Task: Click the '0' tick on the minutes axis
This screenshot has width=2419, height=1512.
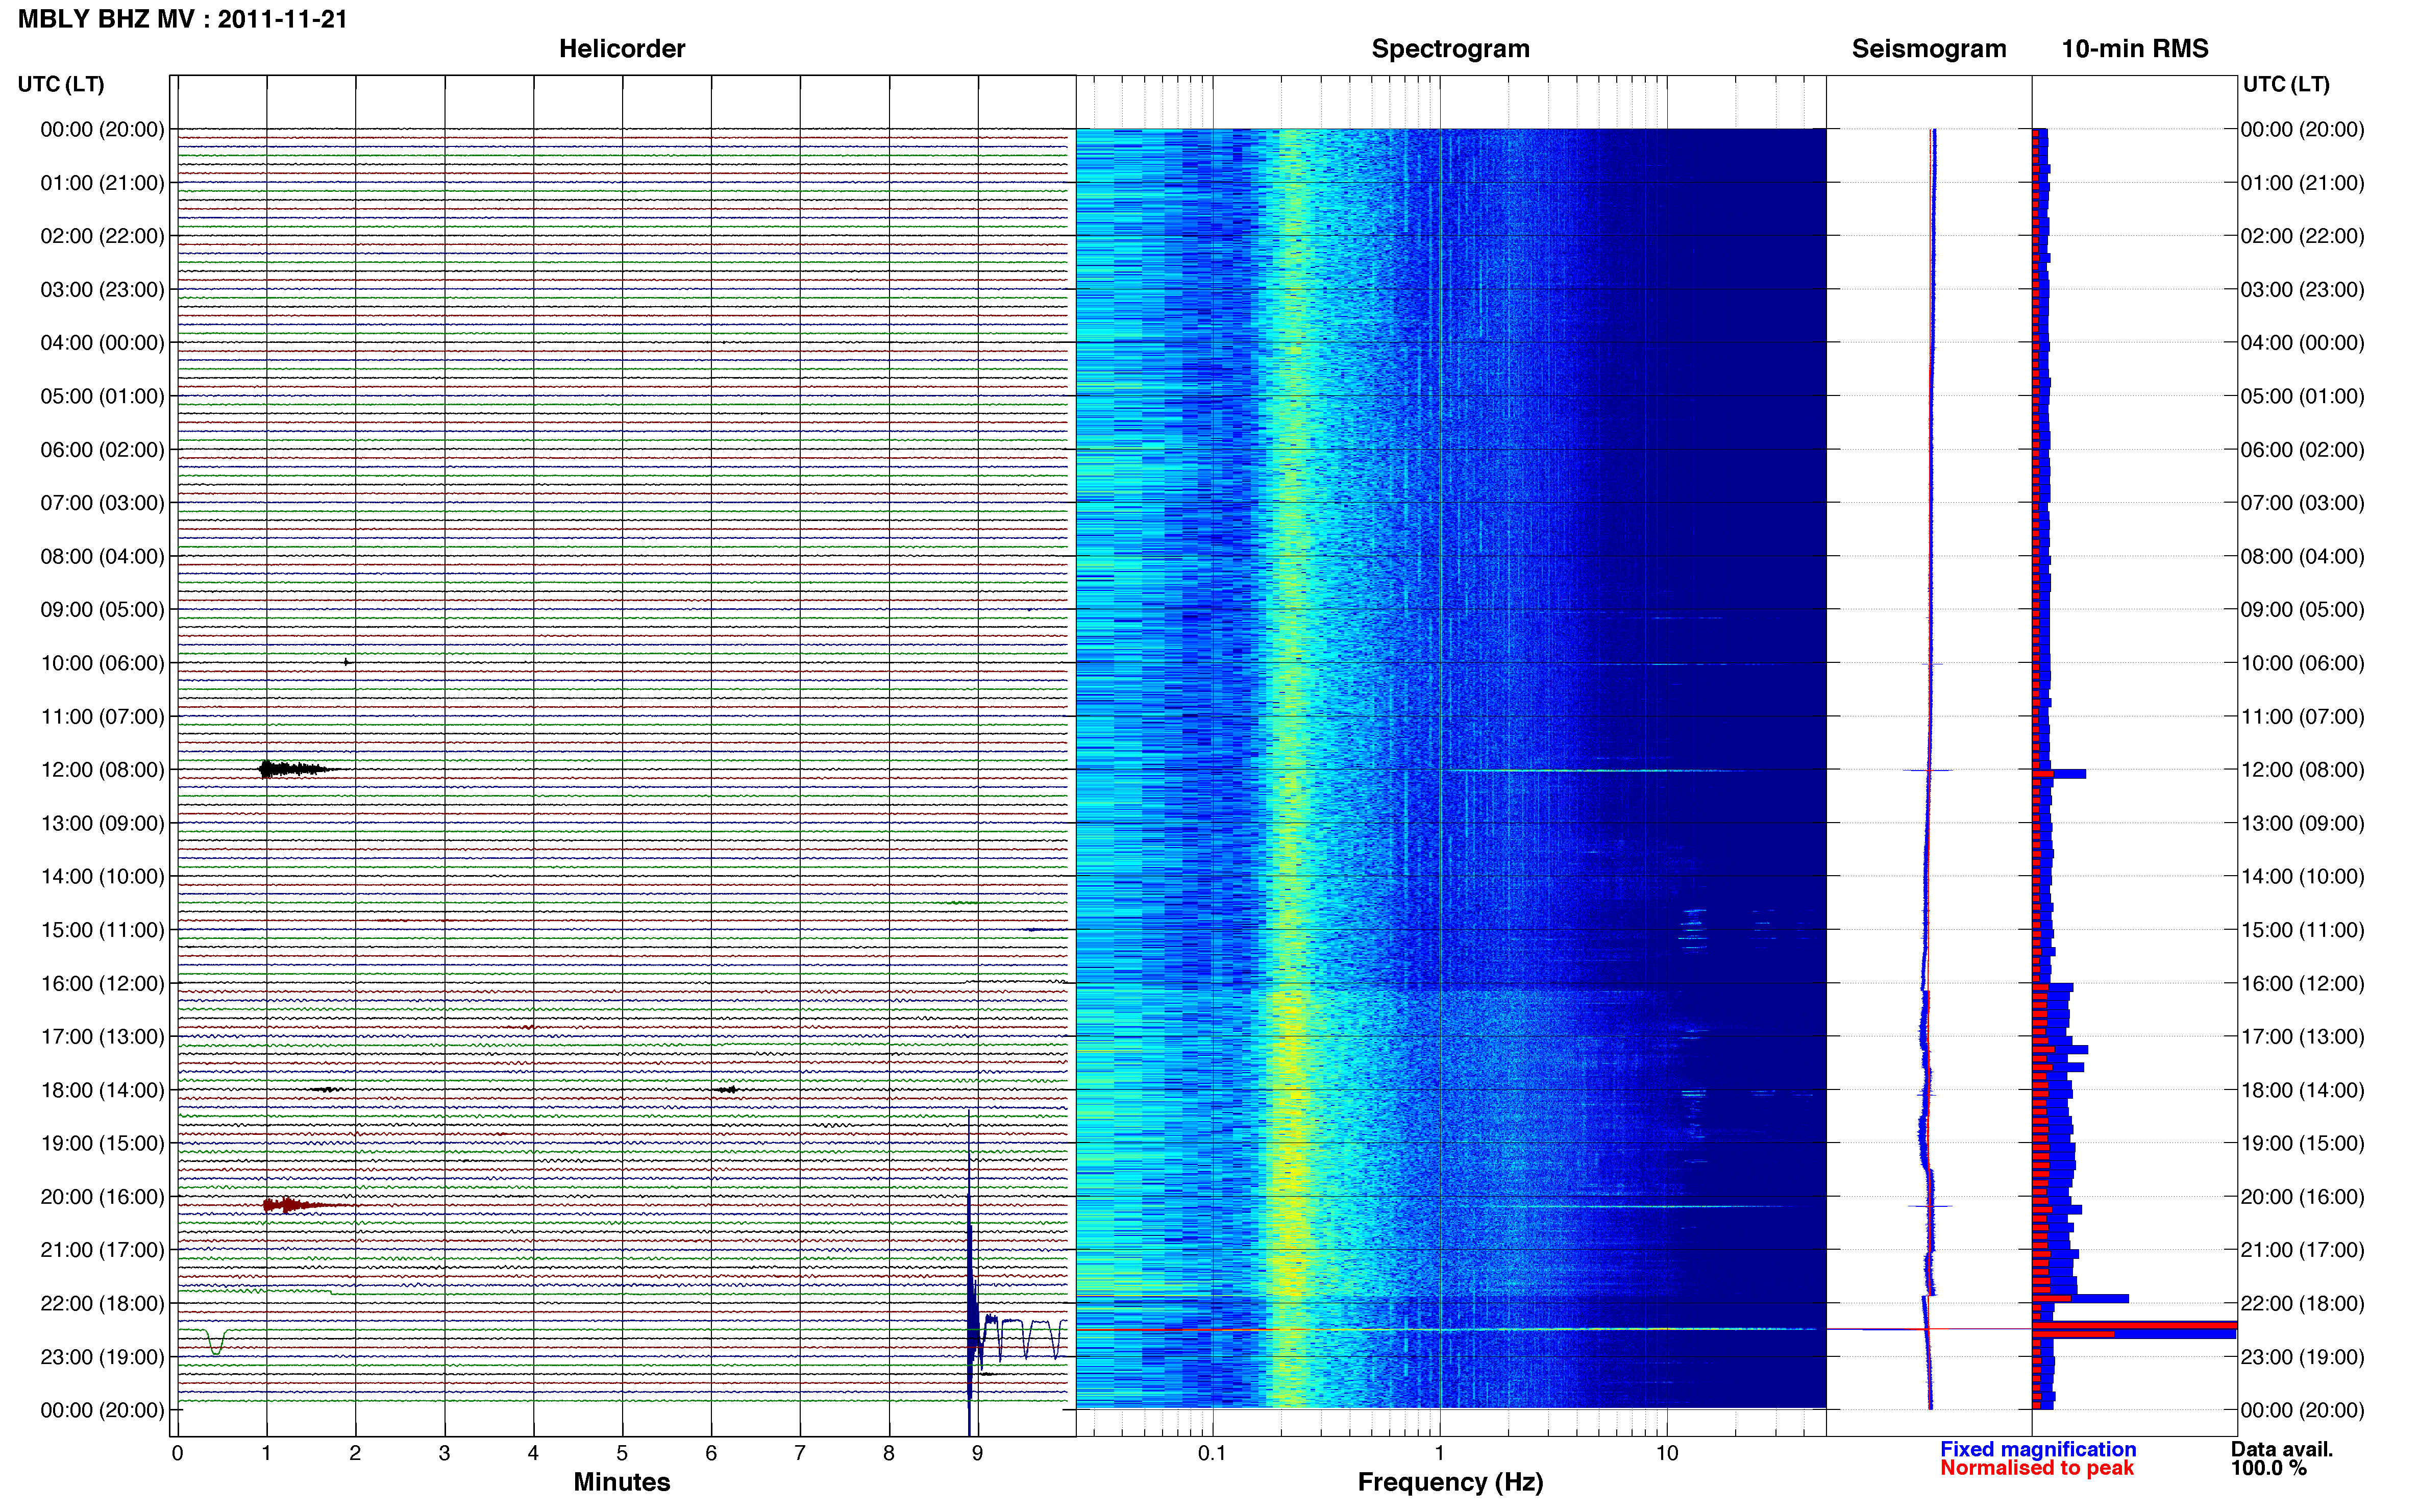Action: click(x=177, y=1453)
